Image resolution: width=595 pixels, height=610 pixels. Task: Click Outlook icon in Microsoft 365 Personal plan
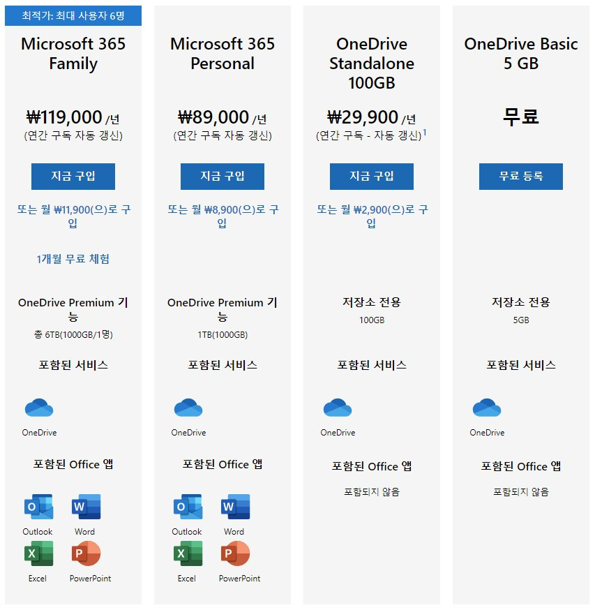(x=188, y=507)
